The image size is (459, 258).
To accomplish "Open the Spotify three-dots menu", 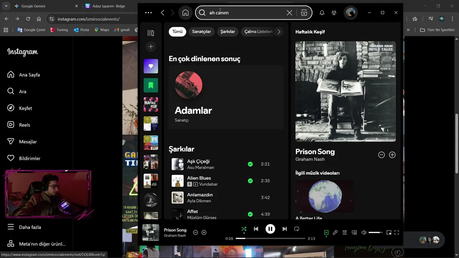I will point(148,13).
